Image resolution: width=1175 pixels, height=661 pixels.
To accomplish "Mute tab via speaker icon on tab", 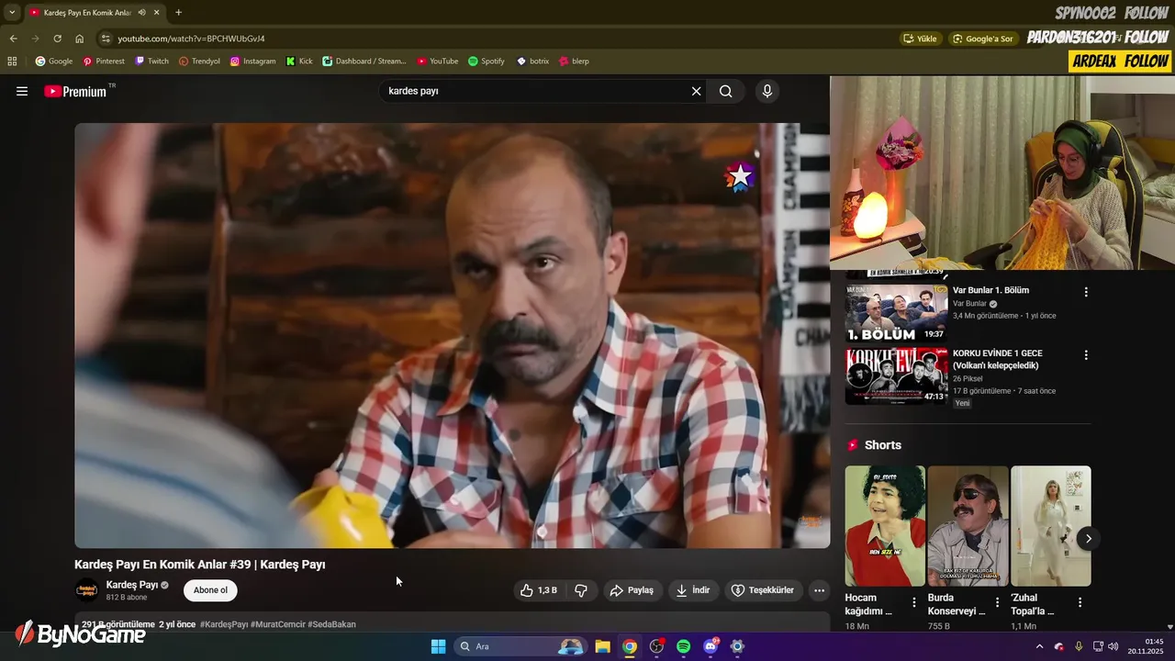I will 141,13.
